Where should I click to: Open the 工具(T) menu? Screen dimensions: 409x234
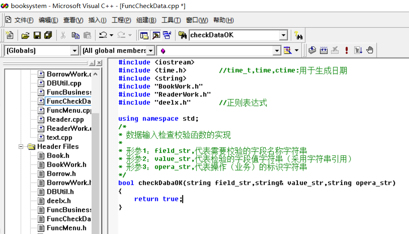click(x=171, y=20)
